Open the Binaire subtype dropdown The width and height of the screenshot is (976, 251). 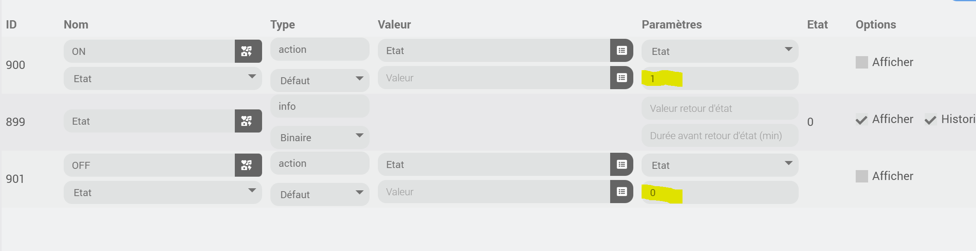click(x=320, y=137)
